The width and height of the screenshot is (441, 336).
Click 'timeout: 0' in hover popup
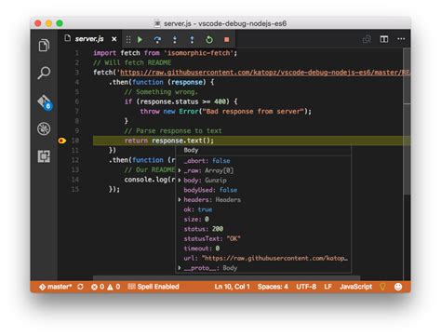[202, 249]
